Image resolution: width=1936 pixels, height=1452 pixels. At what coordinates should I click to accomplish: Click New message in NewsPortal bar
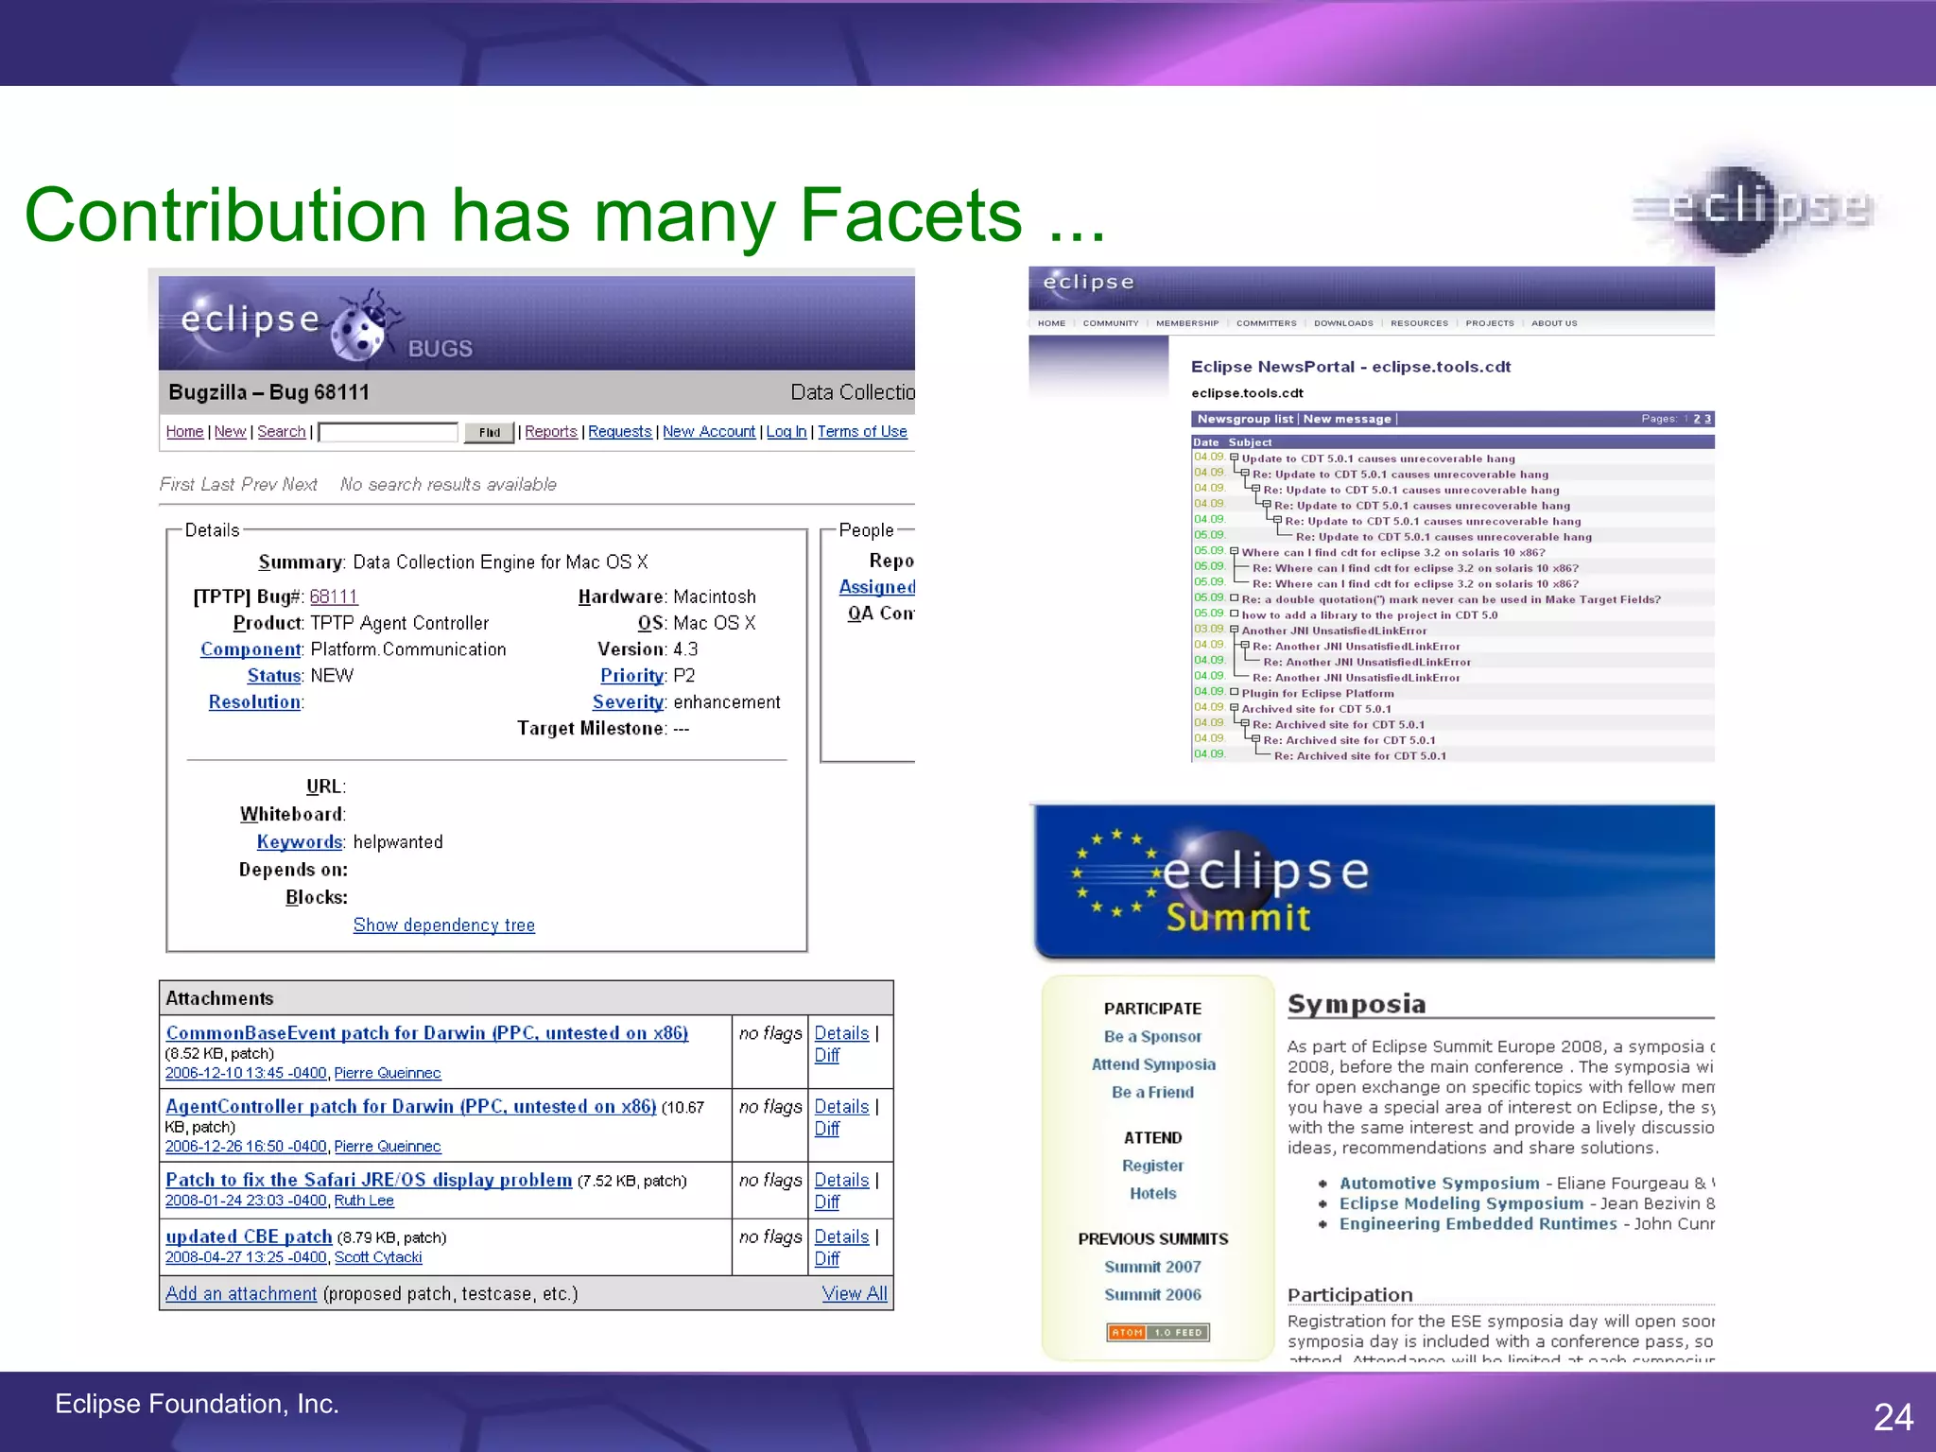point(1347,419)
